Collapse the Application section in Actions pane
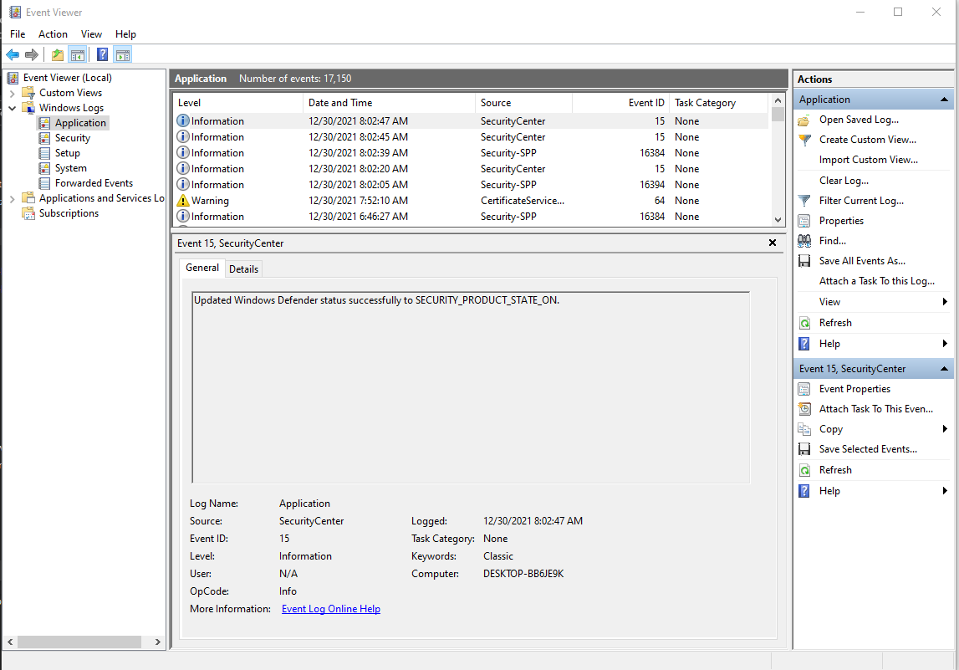The height and width of the screenshot is (670, 959). [x=943, y=99]
